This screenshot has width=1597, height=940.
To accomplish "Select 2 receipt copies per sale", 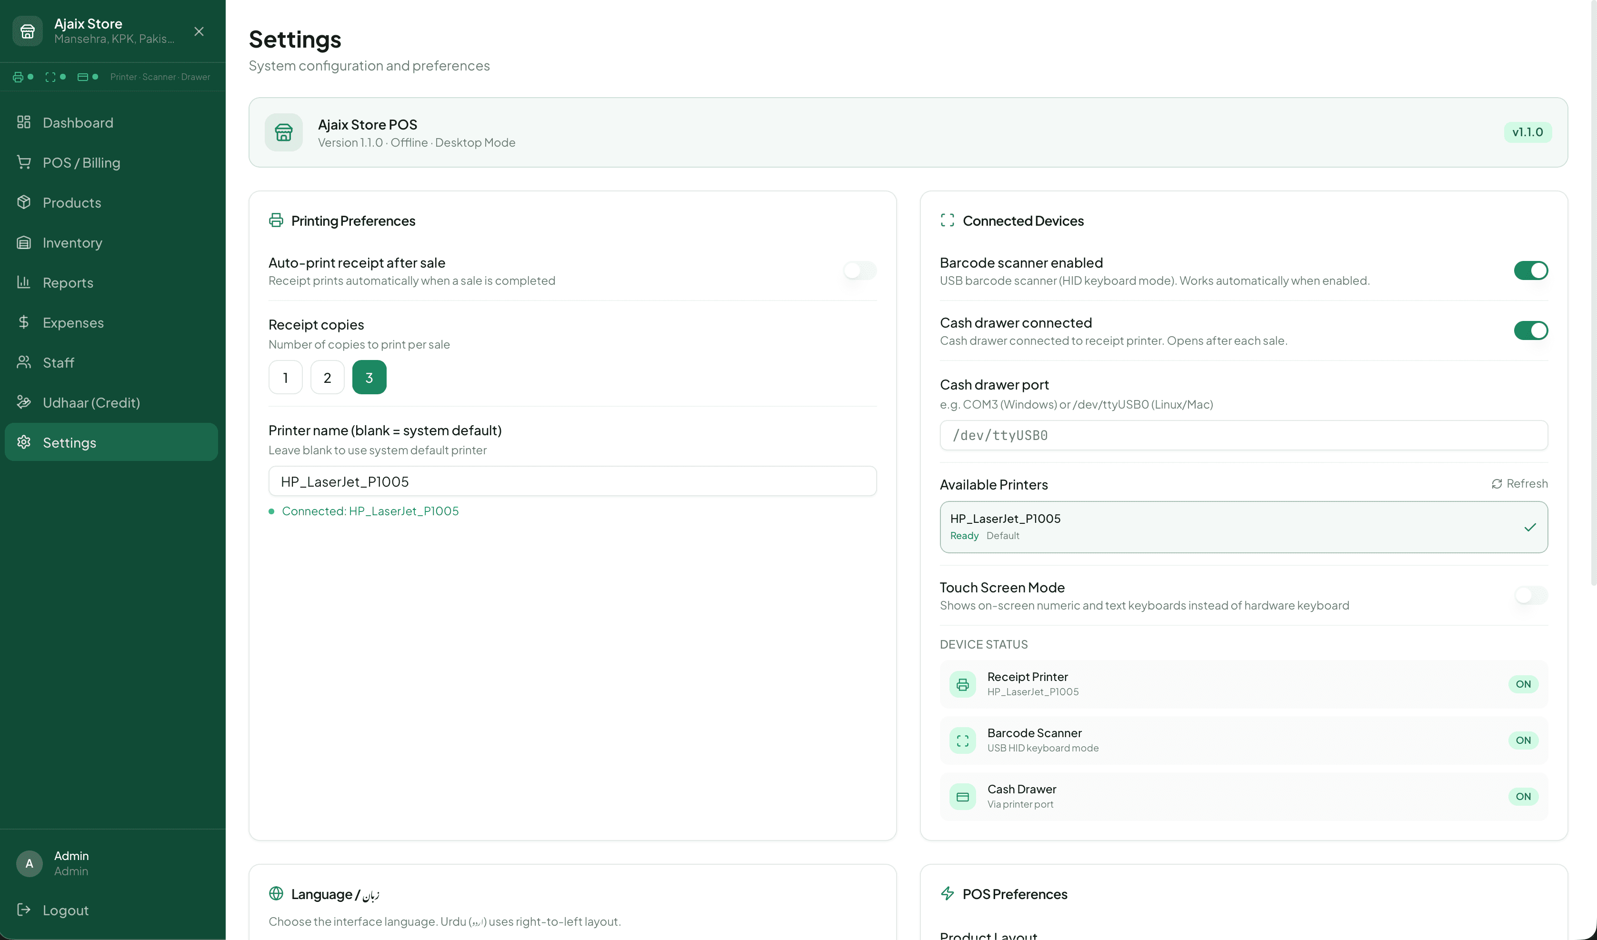I will tap(327, 377).
